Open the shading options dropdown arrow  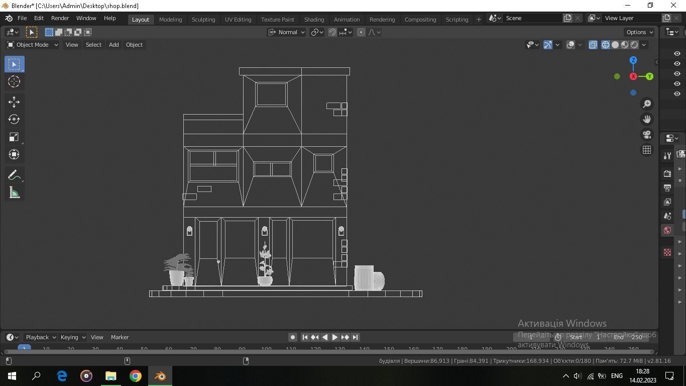[644, 45]
